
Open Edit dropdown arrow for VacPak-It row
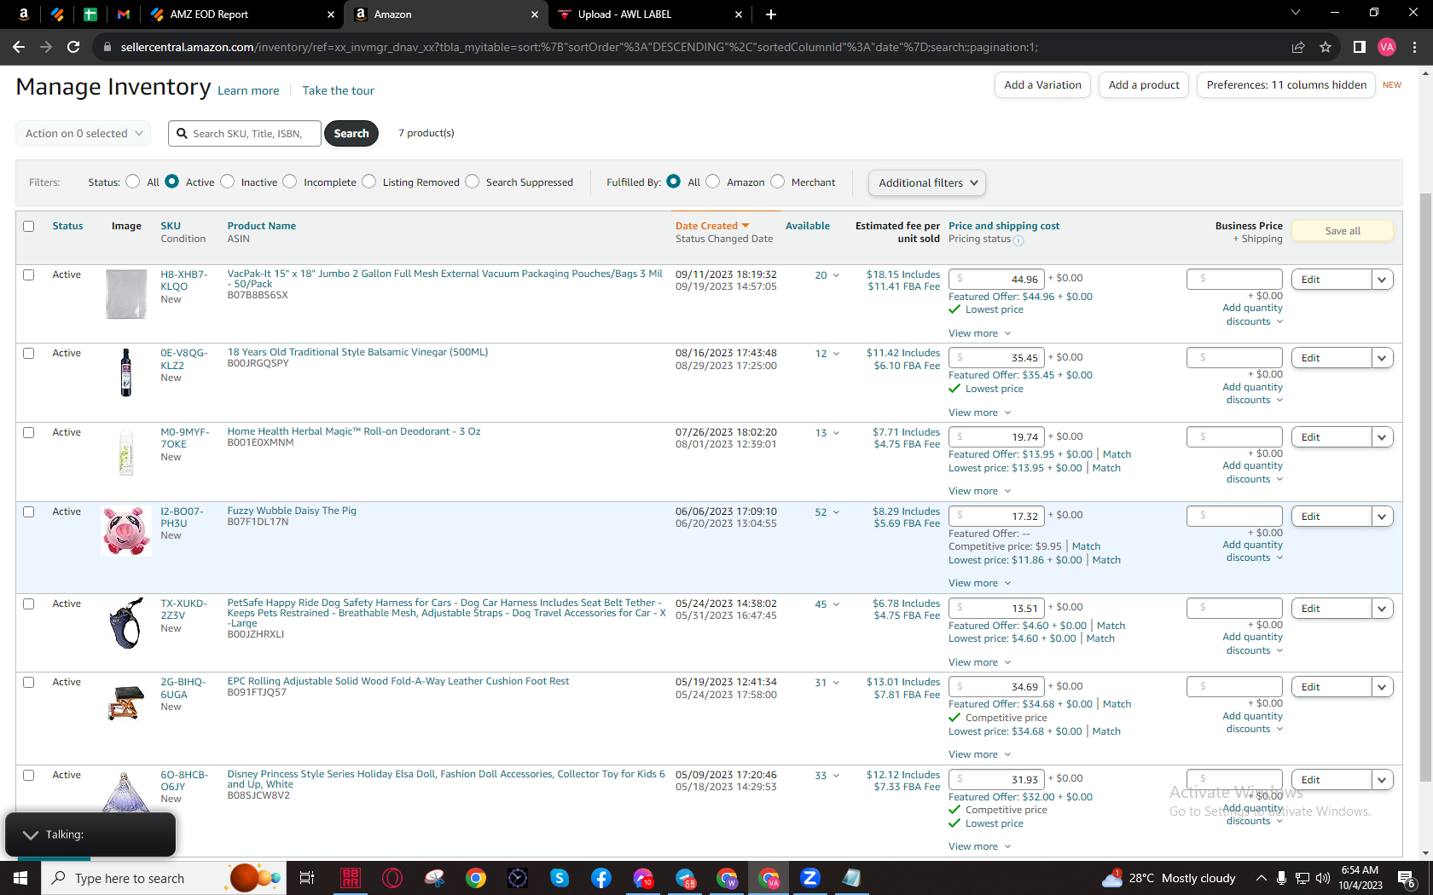pyautogui.click(x=1383, y=280)
